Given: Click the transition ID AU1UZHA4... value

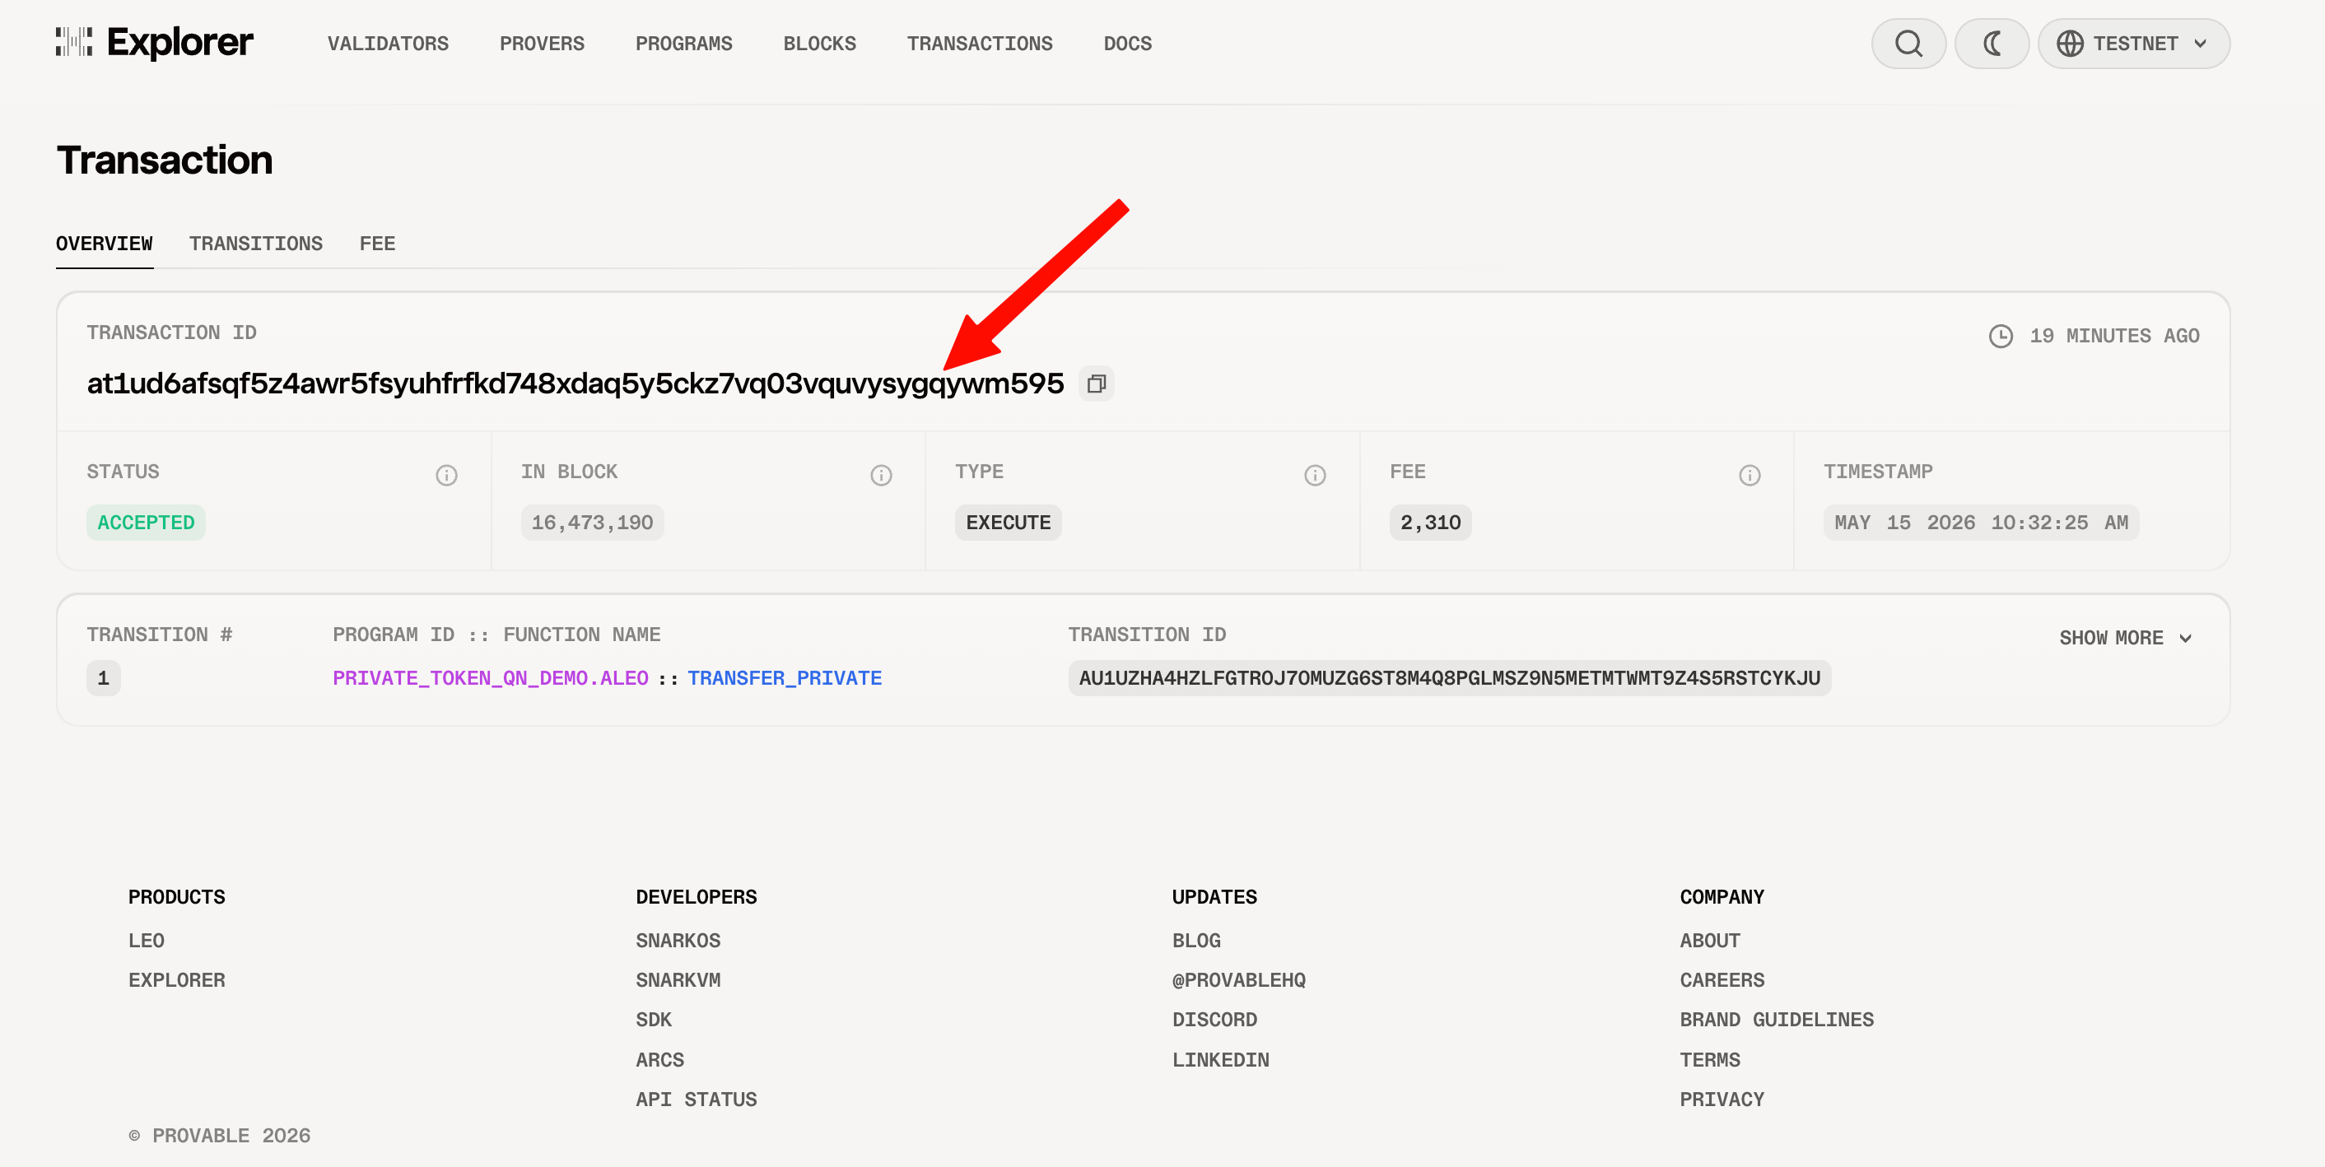Looking at the screenshot, I should pos(1450,678).
